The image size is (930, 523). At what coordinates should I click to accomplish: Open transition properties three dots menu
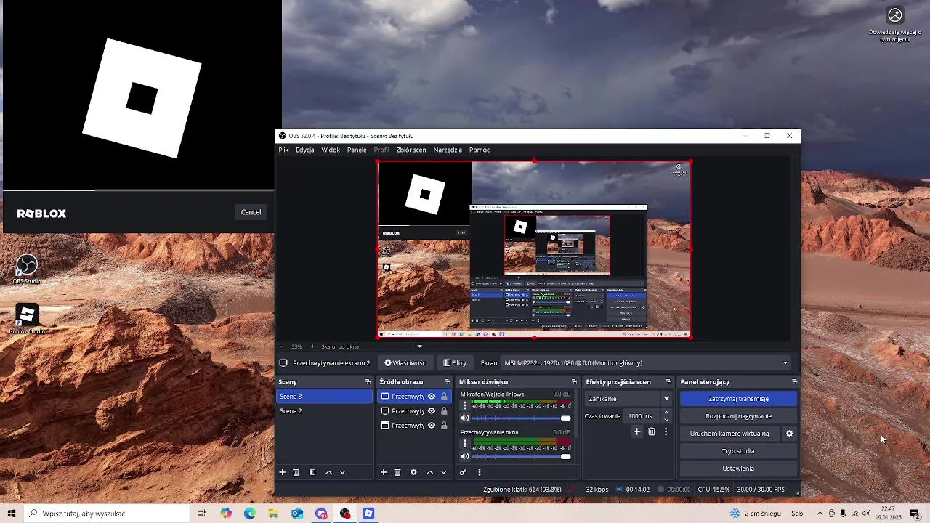pyautogui.click(x=666, y=431)
